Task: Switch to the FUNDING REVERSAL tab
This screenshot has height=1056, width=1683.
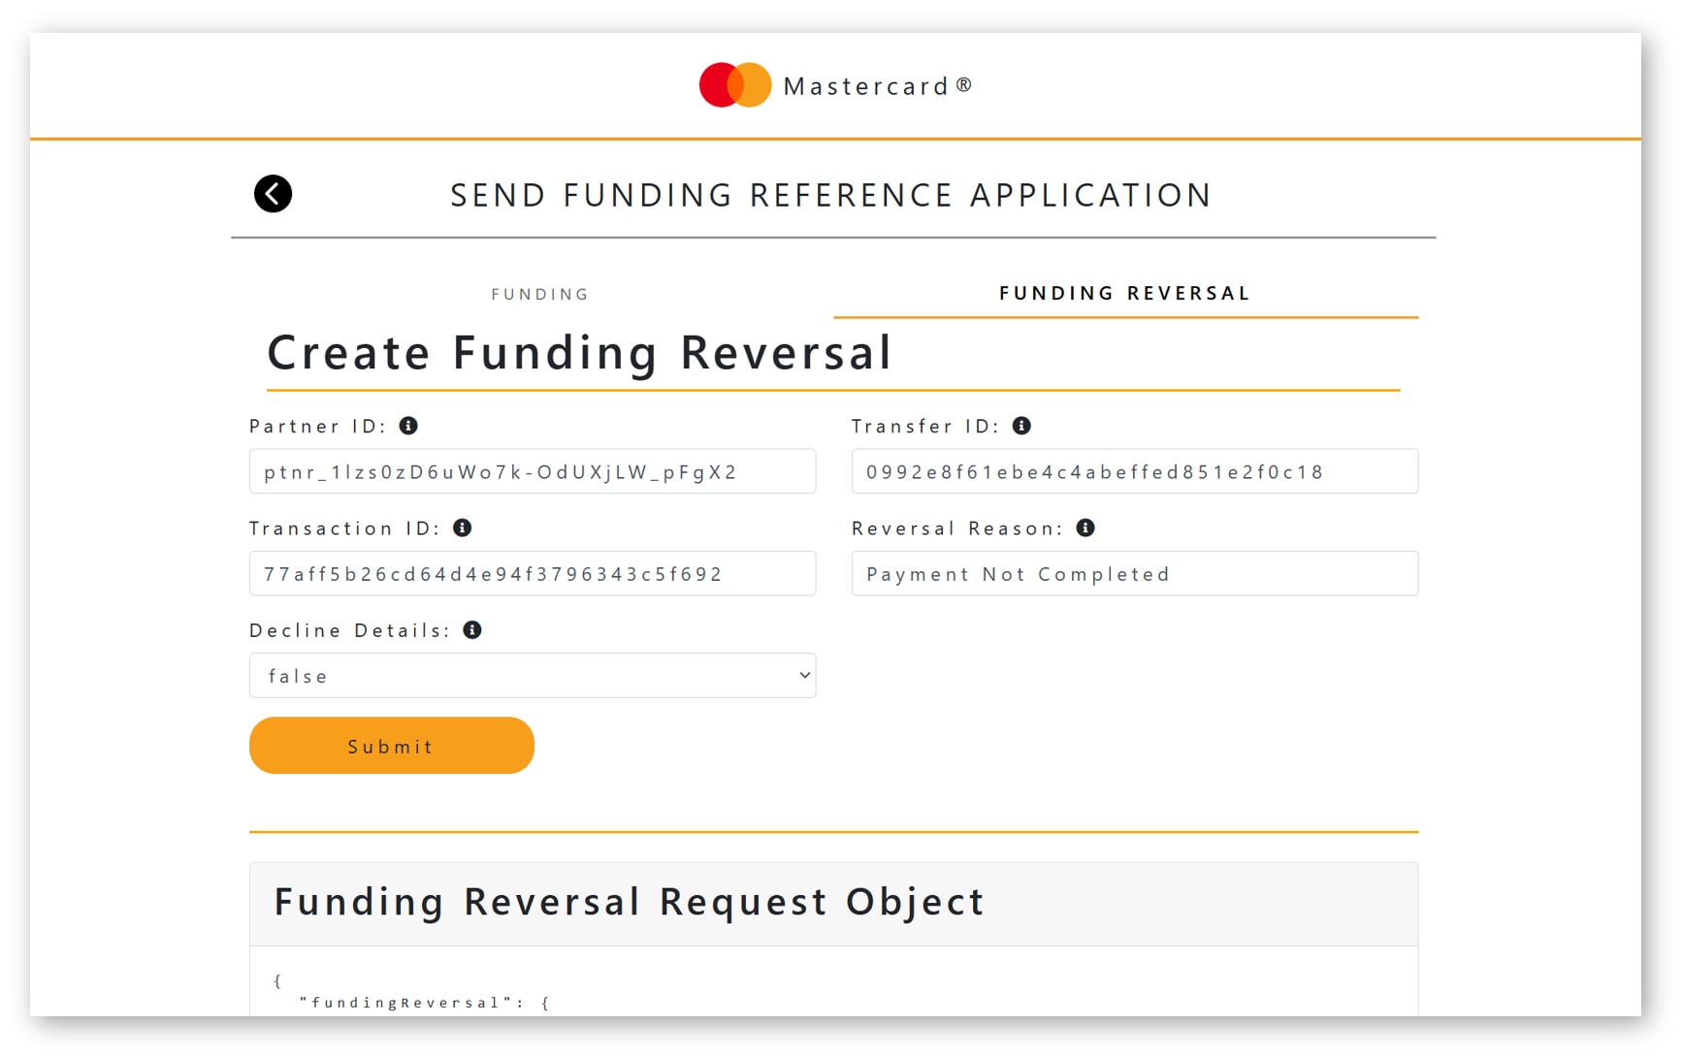Action: click(x=1123, y=292)
